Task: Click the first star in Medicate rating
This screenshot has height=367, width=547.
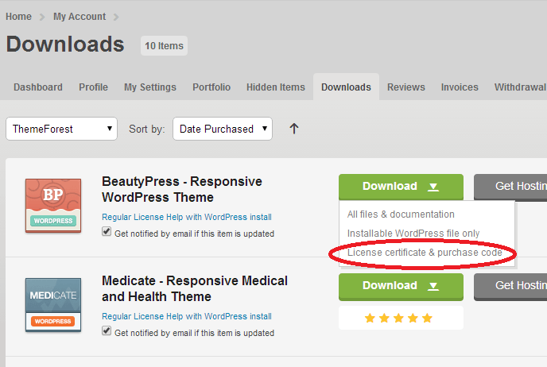Action: [370, 318]
